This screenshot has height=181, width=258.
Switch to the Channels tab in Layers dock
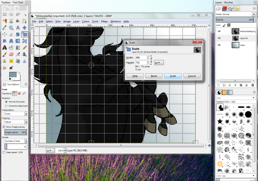[224, 8]
